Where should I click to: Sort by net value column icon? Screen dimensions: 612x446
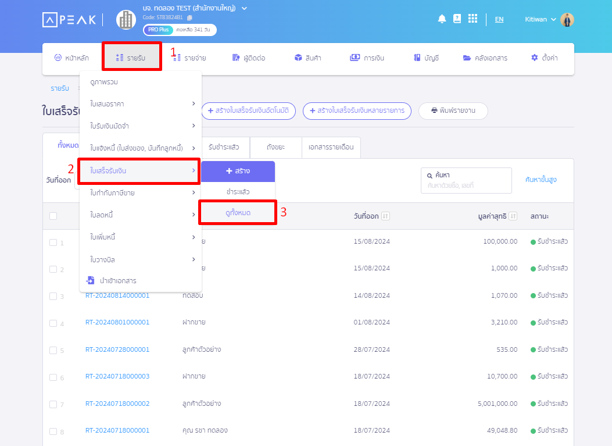point(513,216)
